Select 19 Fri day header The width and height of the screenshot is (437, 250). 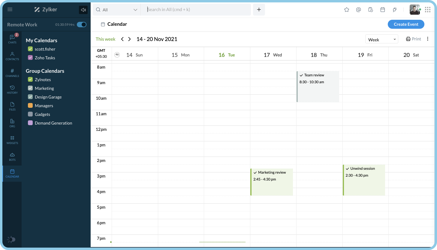(x=365, y=55)
